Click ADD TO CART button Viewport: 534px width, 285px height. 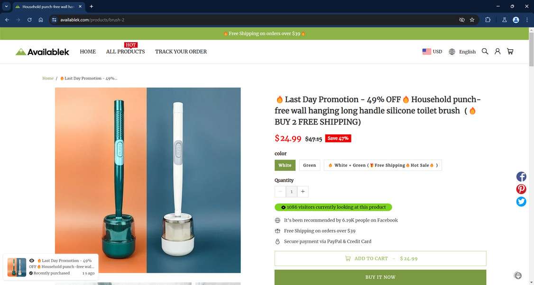pyautogui.click(x=380, y=258)
